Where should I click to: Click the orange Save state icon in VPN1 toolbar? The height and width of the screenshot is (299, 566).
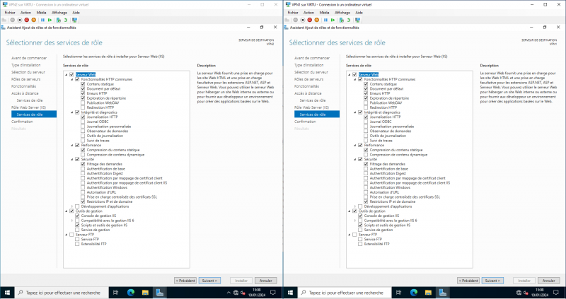(316, 20)
